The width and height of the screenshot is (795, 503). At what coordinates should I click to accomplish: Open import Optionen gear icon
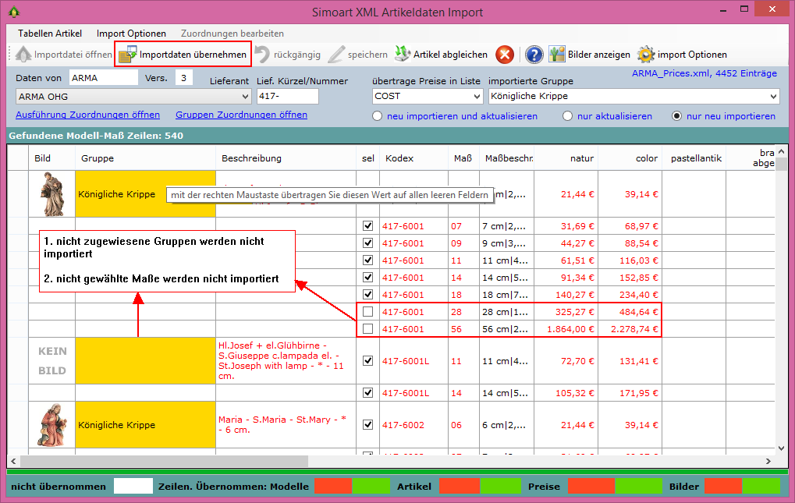click(x=645, y=55)
